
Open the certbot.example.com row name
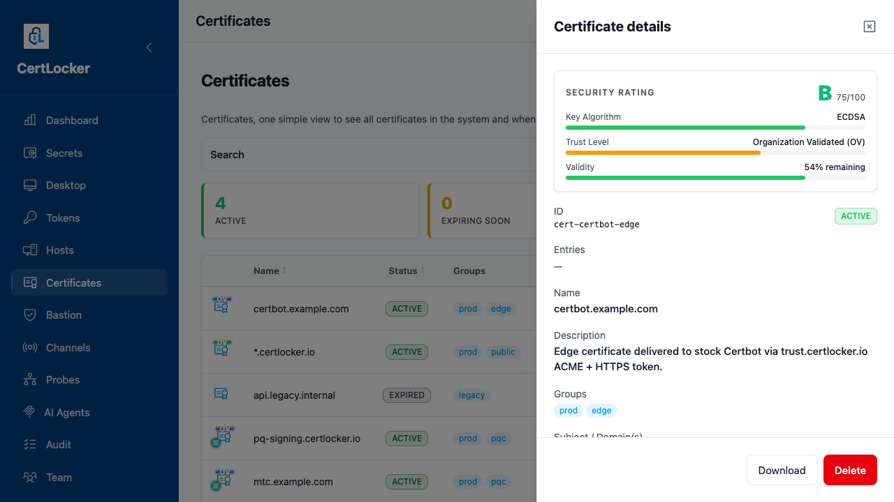301,309
